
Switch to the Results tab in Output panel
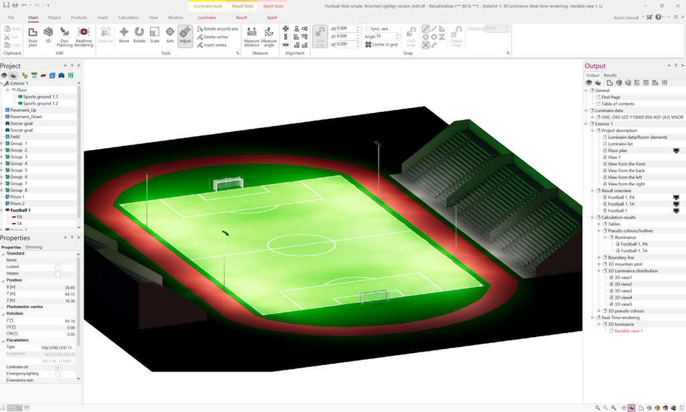point(610,74)
